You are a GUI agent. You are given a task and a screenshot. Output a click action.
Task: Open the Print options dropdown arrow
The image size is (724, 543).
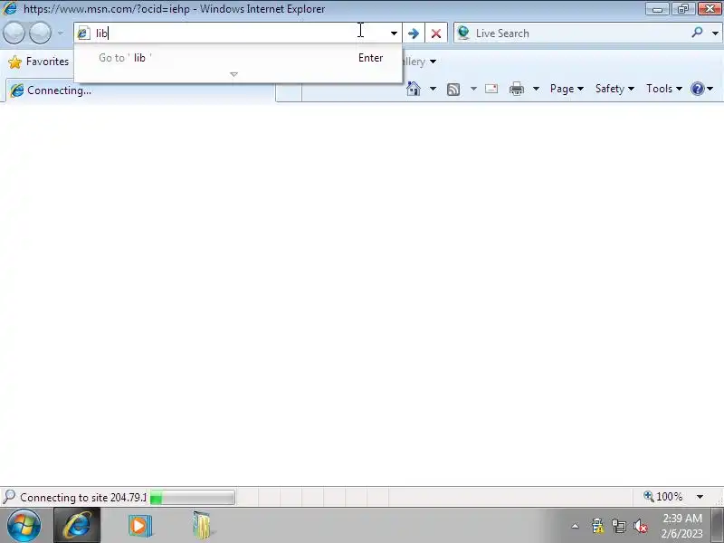point(536,89)
